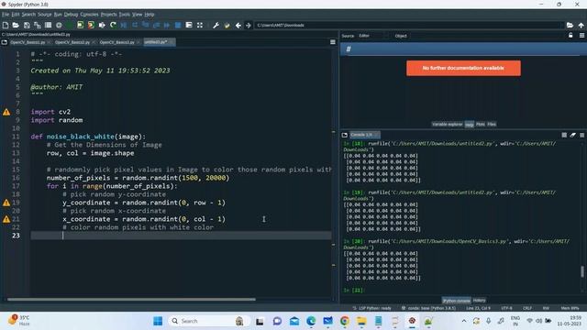Click the working directory path field

point(409,25)
